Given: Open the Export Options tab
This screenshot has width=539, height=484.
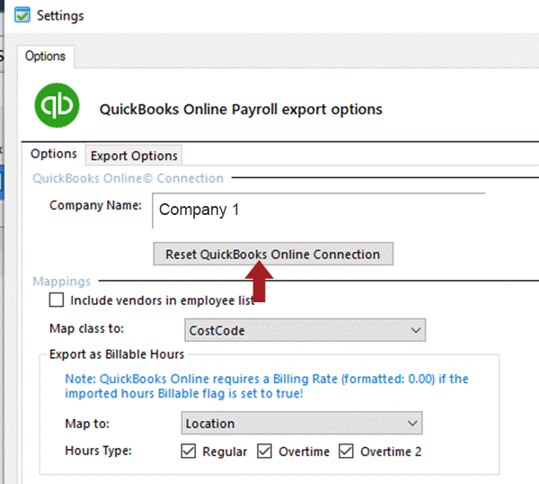Looking at the screenshot, I should [134, 156].
